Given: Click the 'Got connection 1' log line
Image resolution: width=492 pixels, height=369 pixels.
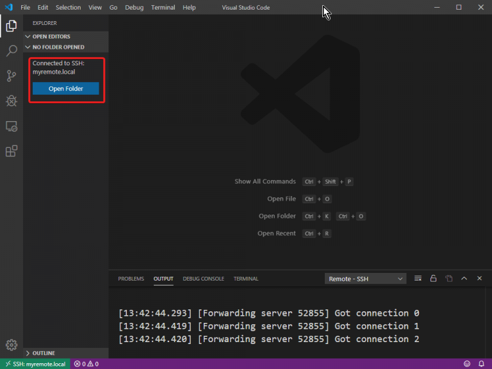Looking at the screenshot, I should (269, 326).
